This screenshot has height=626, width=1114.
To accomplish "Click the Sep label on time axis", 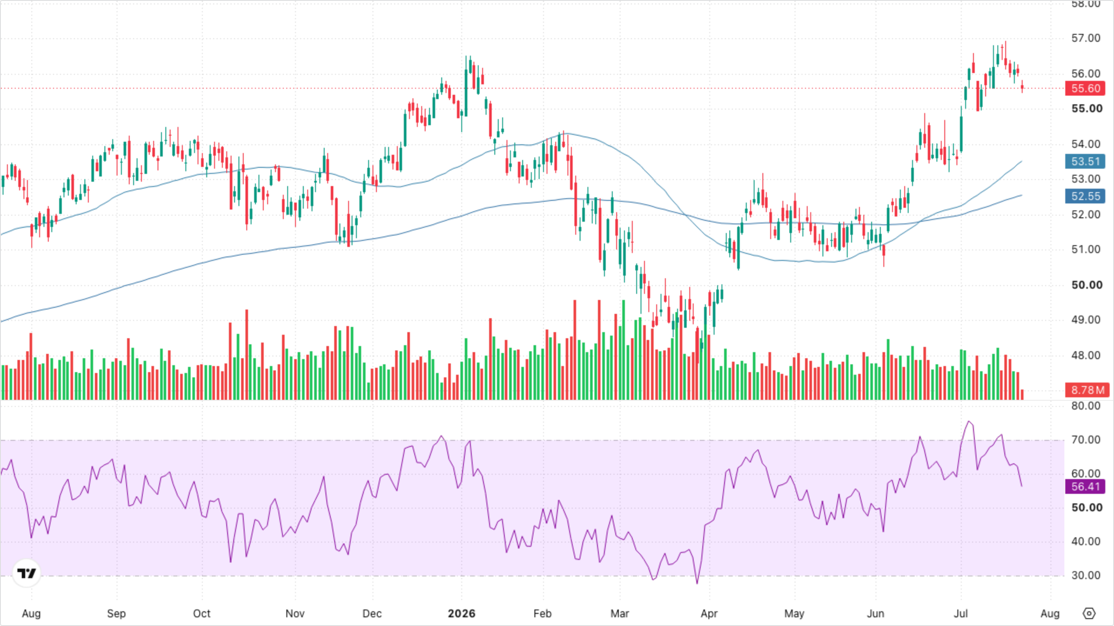I will pyautogui.click(x=116, y=613).
